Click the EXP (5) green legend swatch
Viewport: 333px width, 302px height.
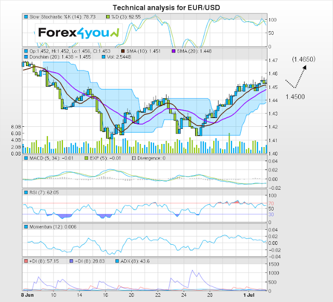pyautogui.click(x=86, y=159)
